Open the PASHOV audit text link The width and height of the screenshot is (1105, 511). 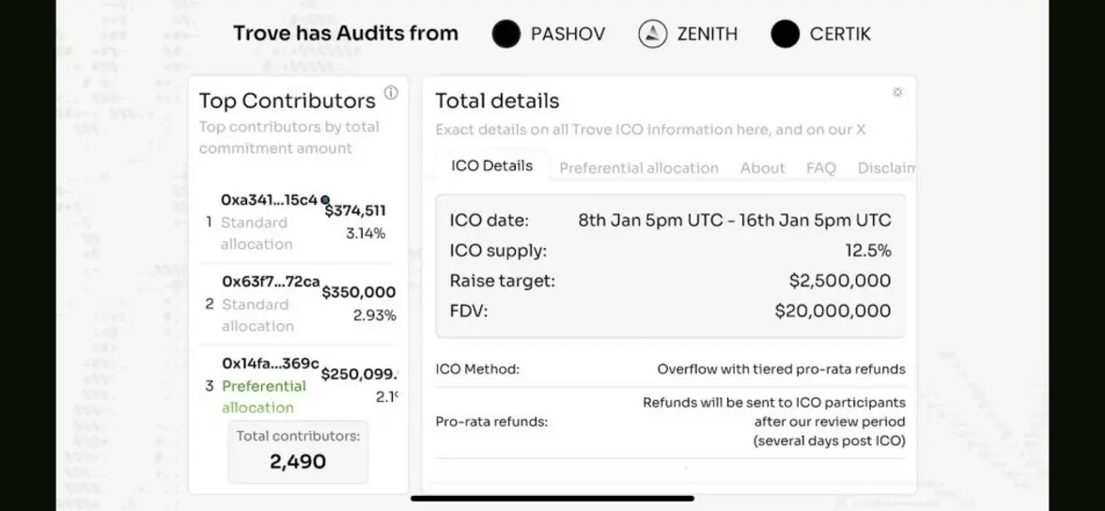coord(568,35)
